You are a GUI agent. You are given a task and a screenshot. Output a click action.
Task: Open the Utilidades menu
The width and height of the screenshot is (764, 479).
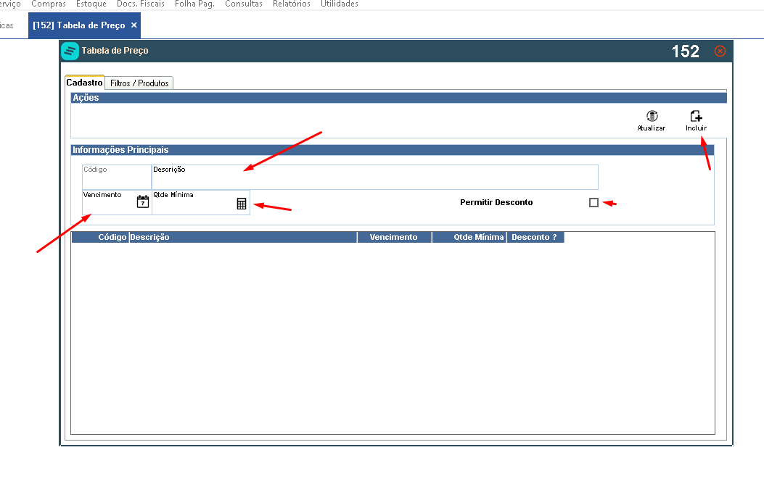click(x=339, y=4)
